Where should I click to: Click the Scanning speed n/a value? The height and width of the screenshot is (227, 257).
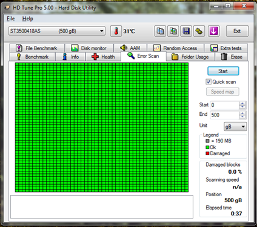click(237, 187)
